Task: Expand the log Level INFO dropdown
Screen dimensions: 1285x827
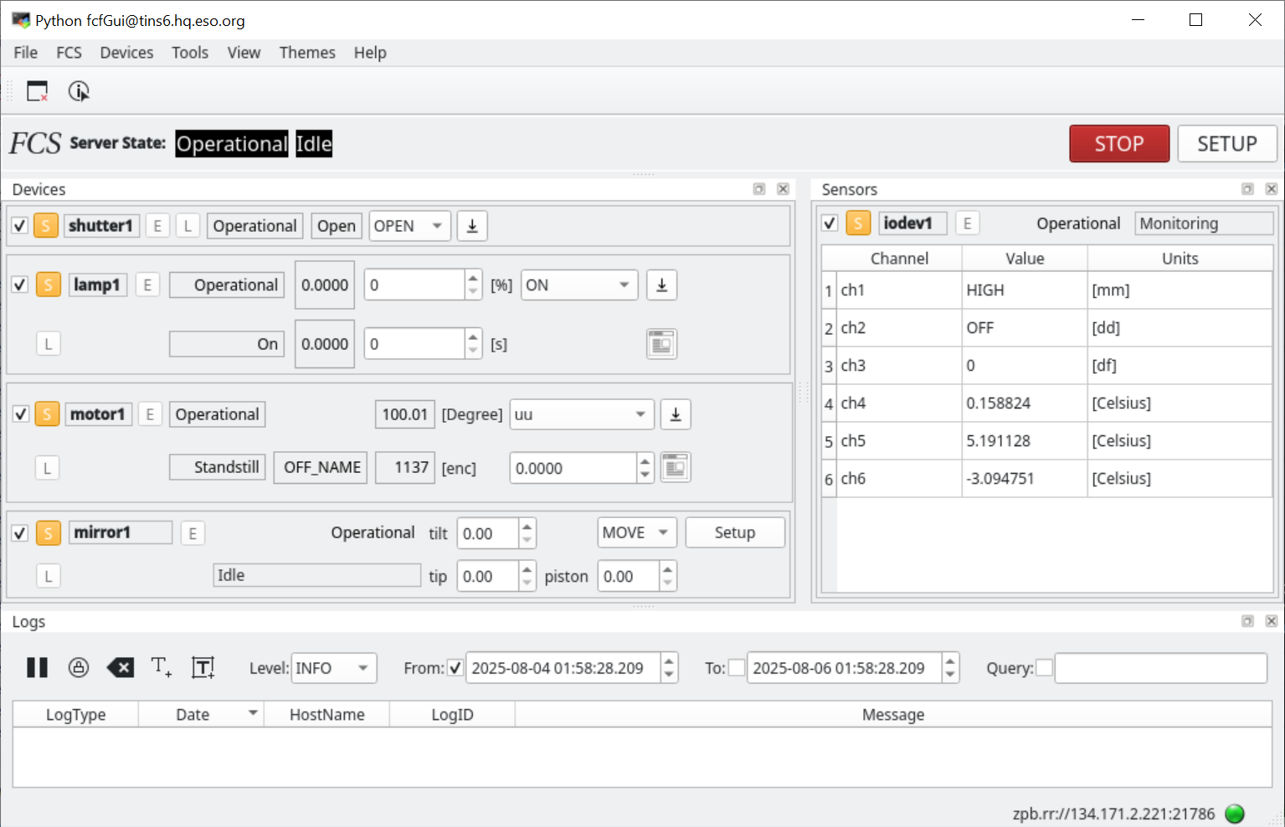Action: click(x=333, y=668)
